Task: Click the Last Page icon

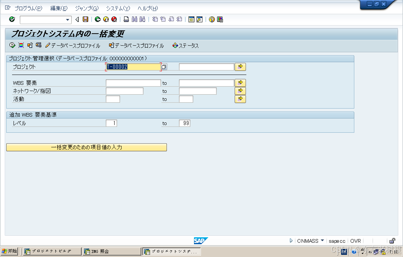Action: 179,19
